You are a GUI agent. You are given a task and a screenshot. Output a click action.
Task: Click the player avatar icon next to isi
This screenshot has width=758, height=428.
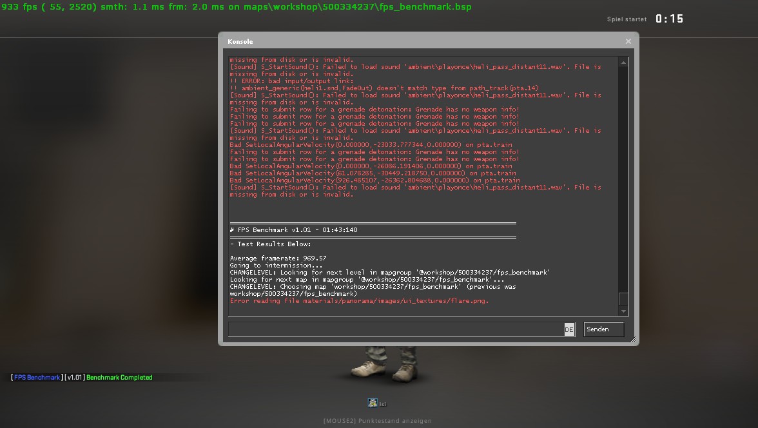click(x=373, y=403)
